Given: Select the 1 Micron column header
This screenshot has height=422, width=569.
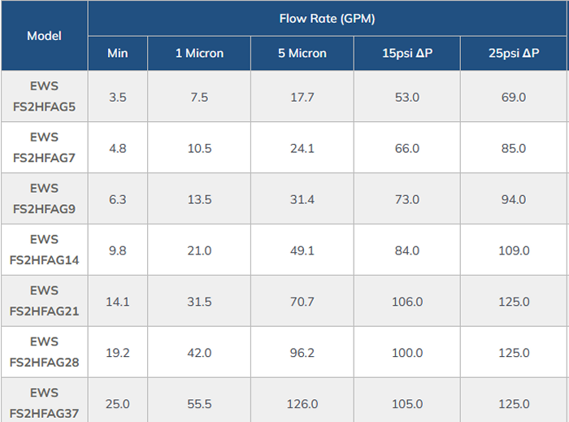Looking at the screenshot, I should pos(199,54).
